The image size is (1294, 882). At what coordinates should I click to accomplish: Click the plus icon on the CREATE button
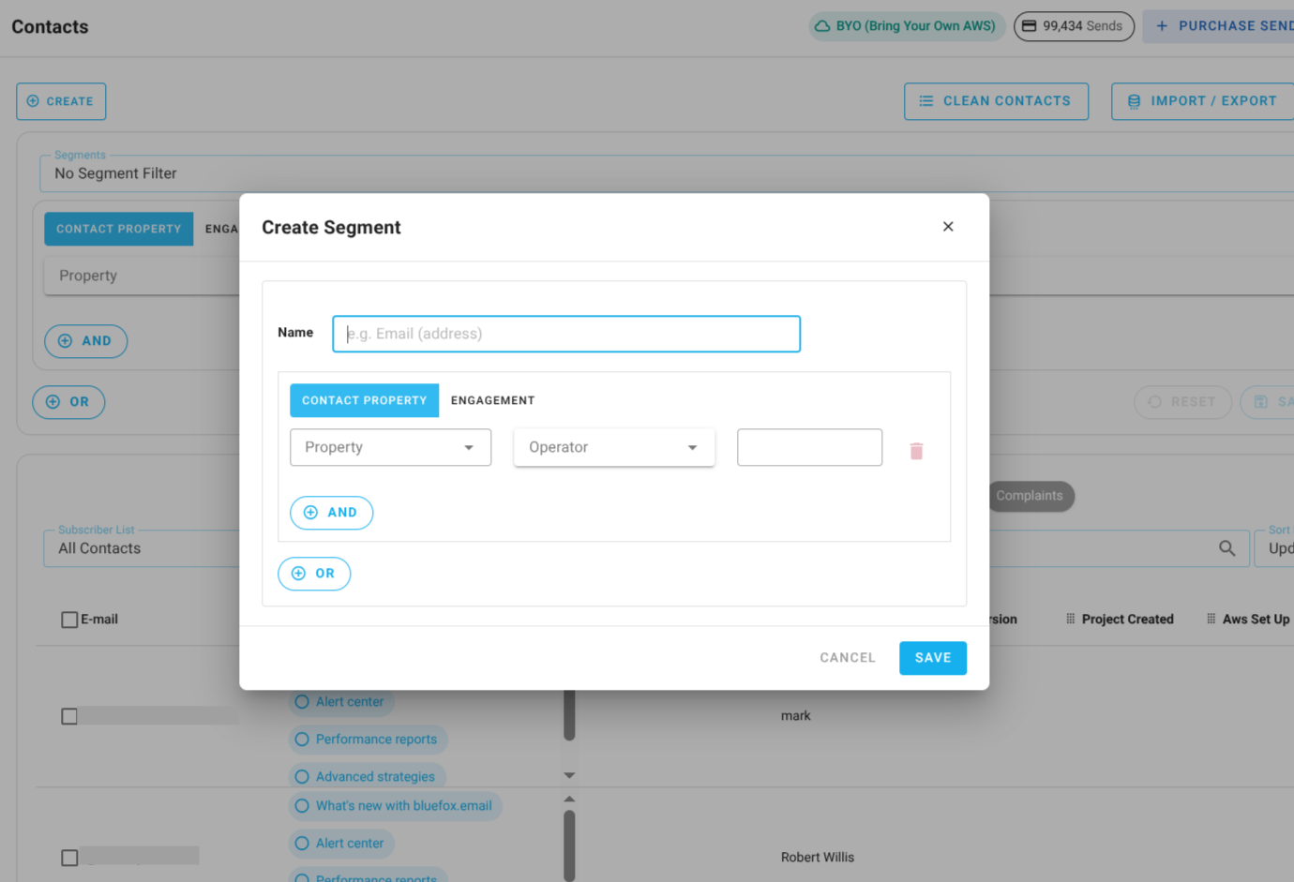[33, 101]
